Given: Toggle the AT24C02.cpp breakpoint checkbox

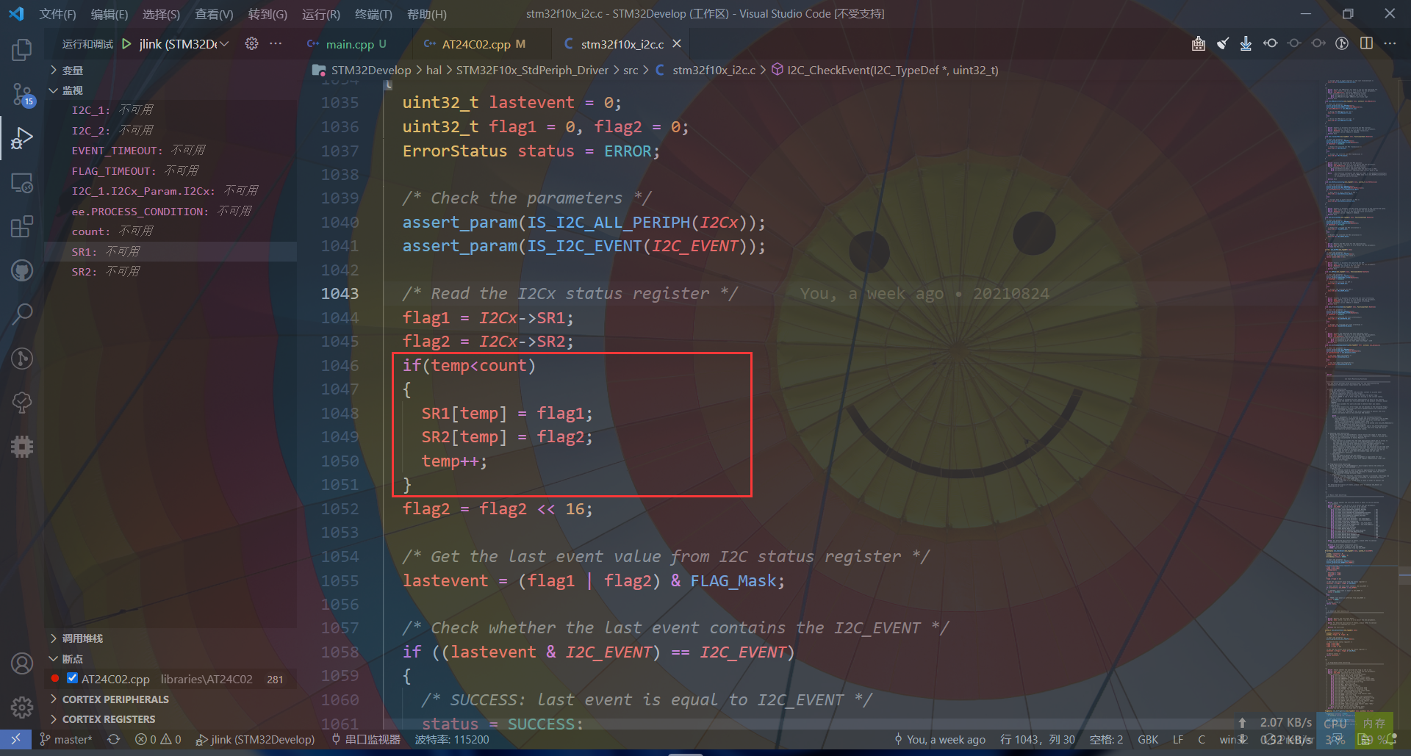Looking at the screenshot, I should (x=71, y=678).
